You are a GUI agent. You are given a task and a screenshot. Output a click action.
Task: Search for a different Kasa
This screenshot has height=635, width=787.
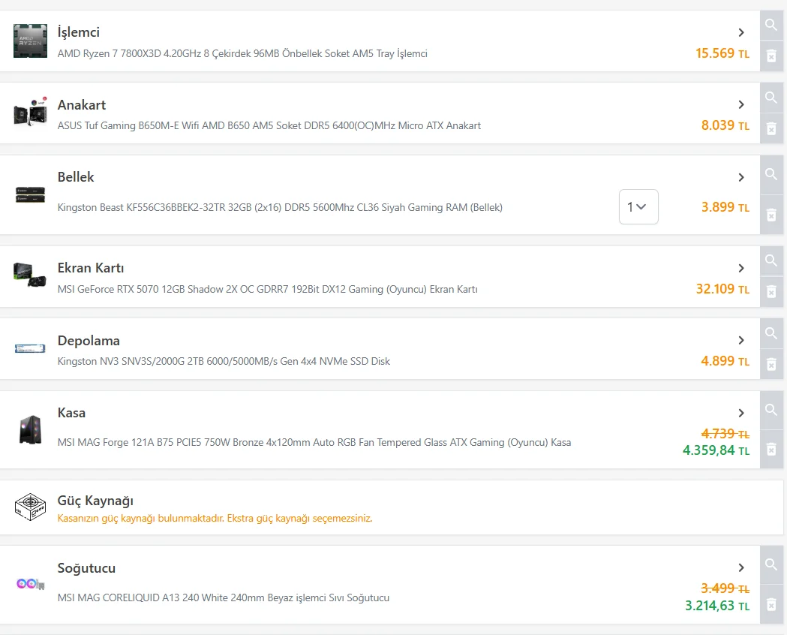click(770, 410)
